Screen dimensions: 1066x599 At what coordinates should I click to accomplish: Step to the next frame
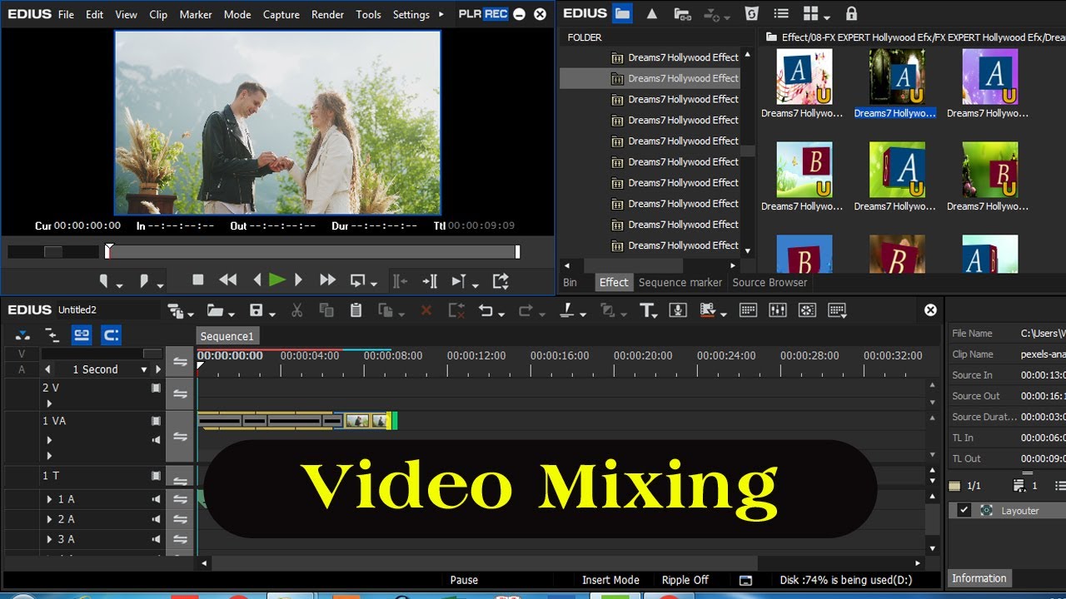coord(298,280)
